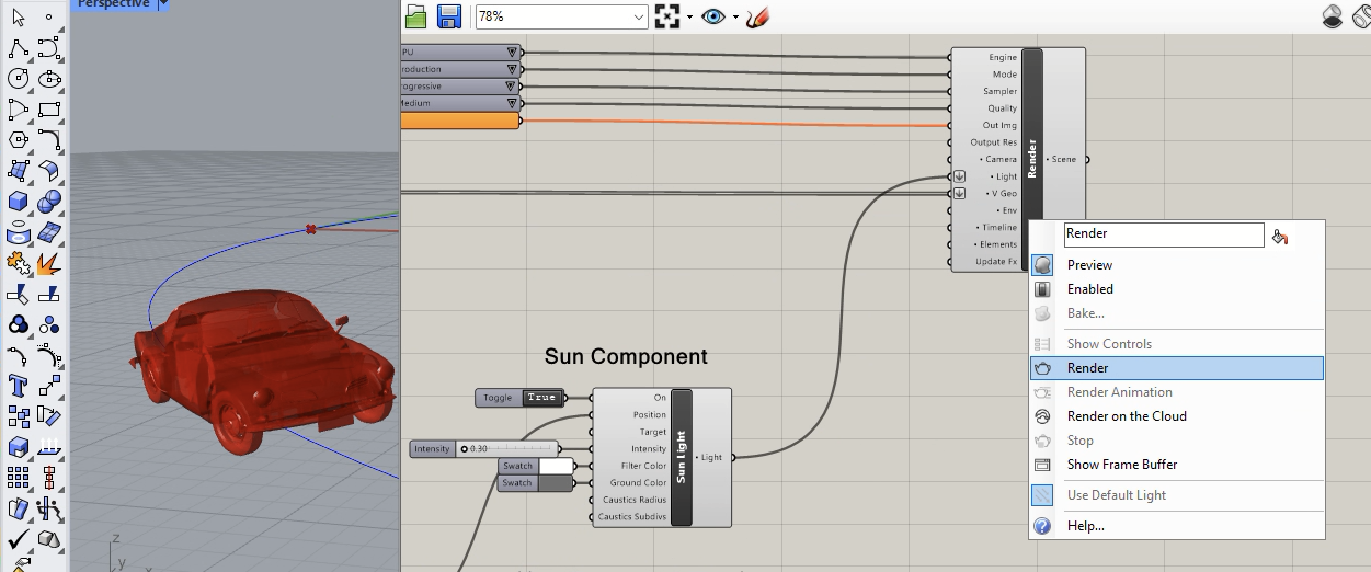Image resolution: width=1371 pixels, height=572 pixels.
Task: Click the name display icon beside Render field
Action: 1279,237
